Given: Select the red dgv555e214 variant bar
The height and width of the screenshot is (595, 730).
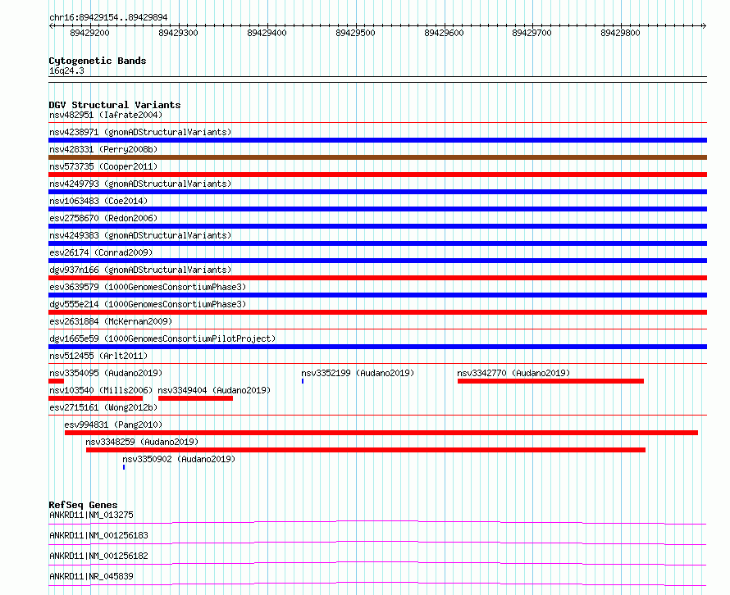Looking at the screenshot, I should click(x=377, y=312).
